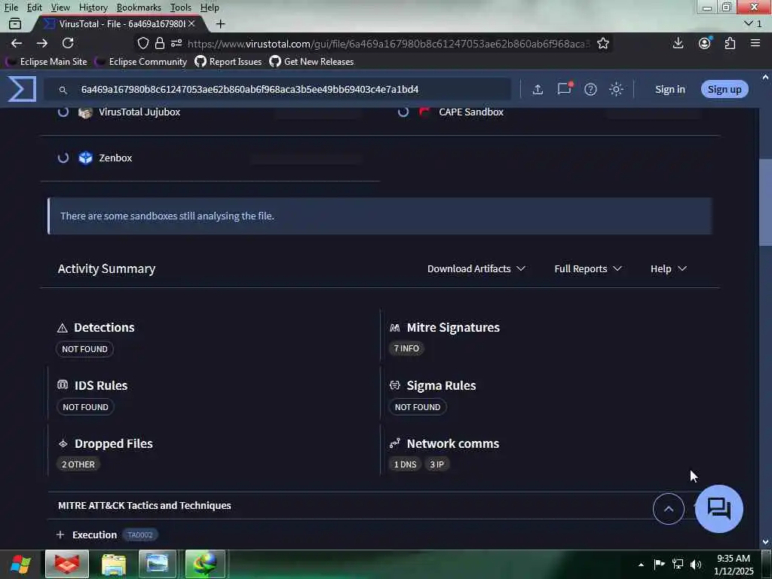Click the upload file icon

(538, 90)
